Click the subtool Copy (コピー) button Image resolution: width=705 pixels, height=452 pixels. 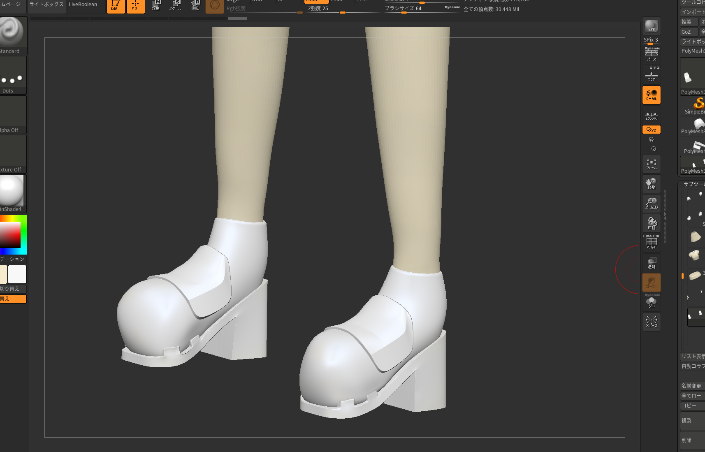693,406
